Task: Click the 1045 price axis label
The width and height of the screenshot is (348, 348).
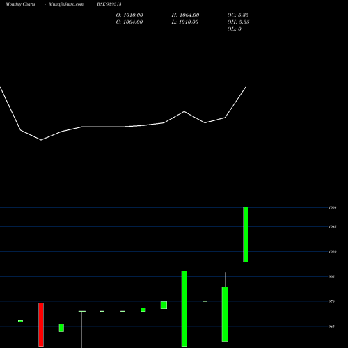Action: [x=333, y=226]
